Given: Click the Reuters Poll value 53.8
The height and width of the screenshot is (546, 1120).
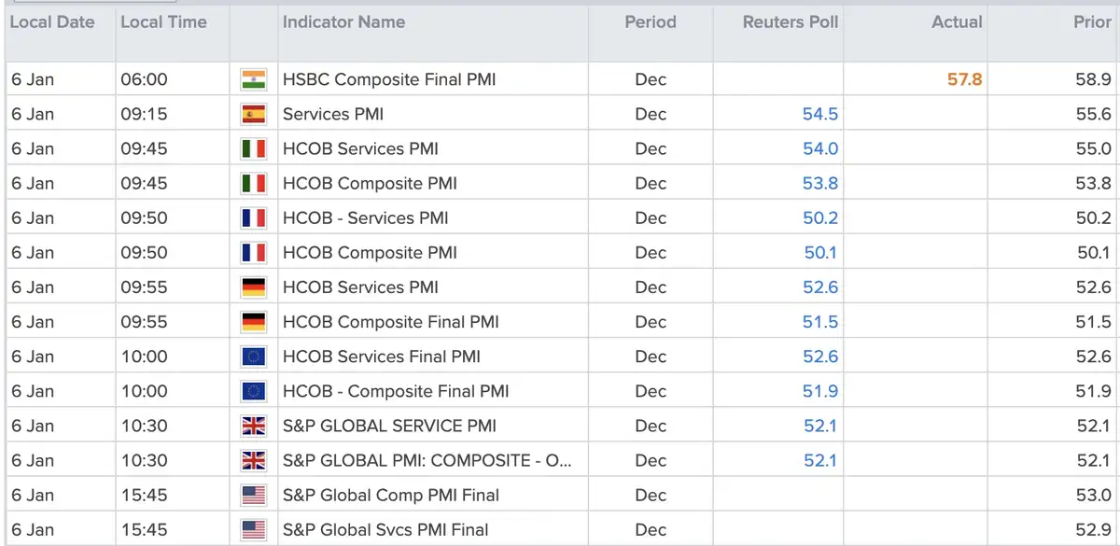Looking at the screenshot, I should click(820, 183).
